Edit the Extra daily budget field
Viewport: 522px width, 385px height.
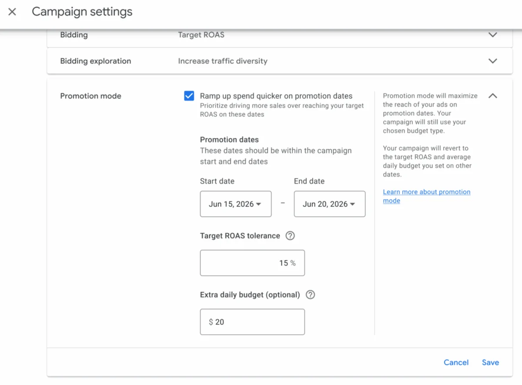[252, 322]
